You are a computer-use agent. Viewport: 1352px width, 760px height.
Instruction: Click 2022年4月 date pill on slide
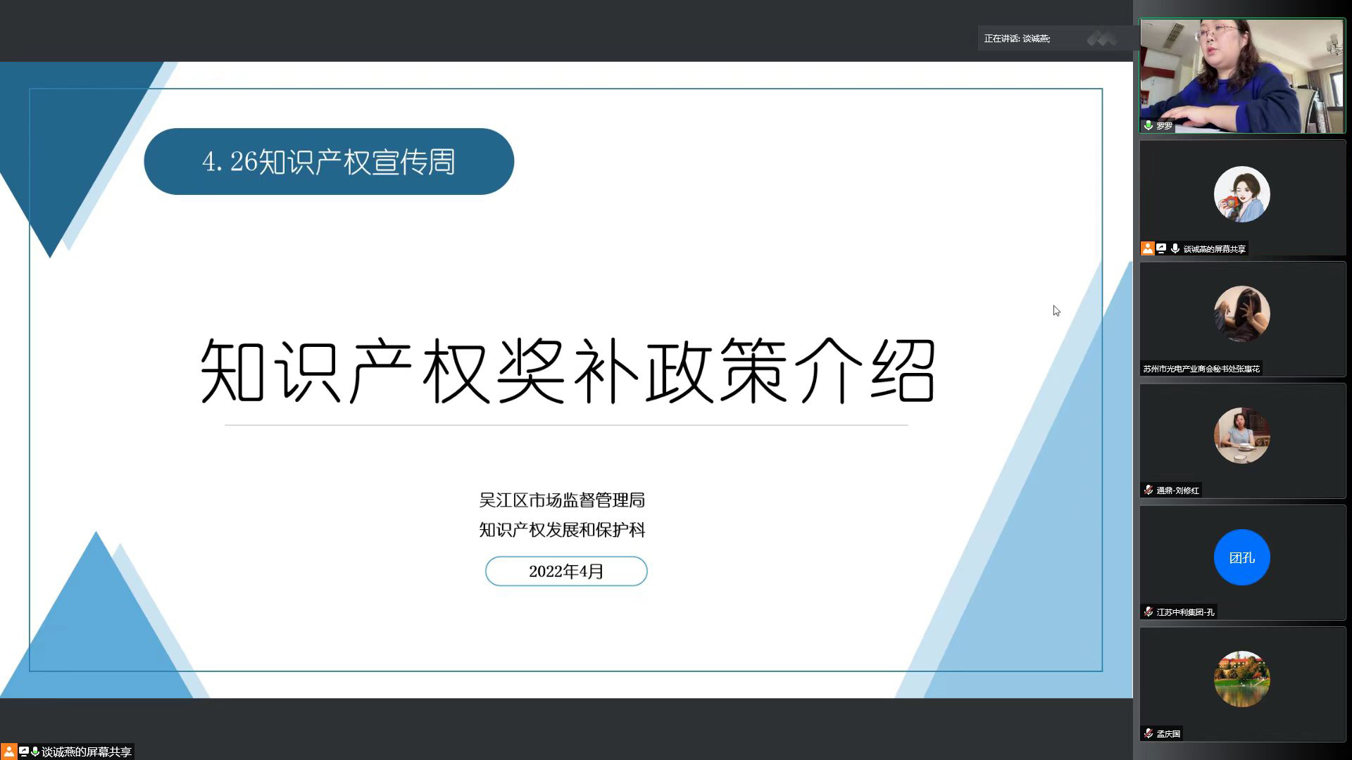pyautogui.click(x=566, y=571)
